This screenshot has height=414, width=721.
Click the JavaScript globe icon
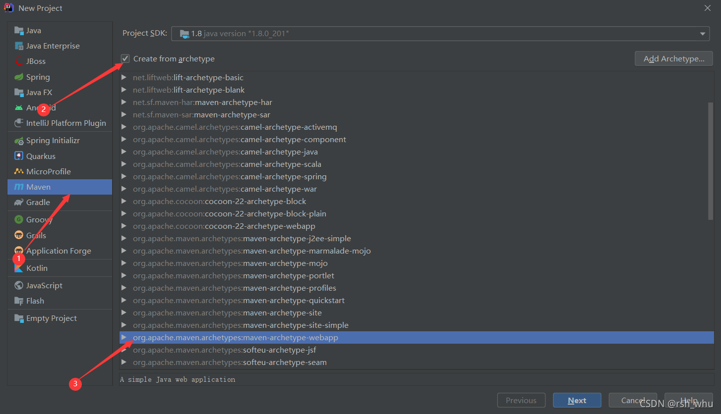pos(19,285)
